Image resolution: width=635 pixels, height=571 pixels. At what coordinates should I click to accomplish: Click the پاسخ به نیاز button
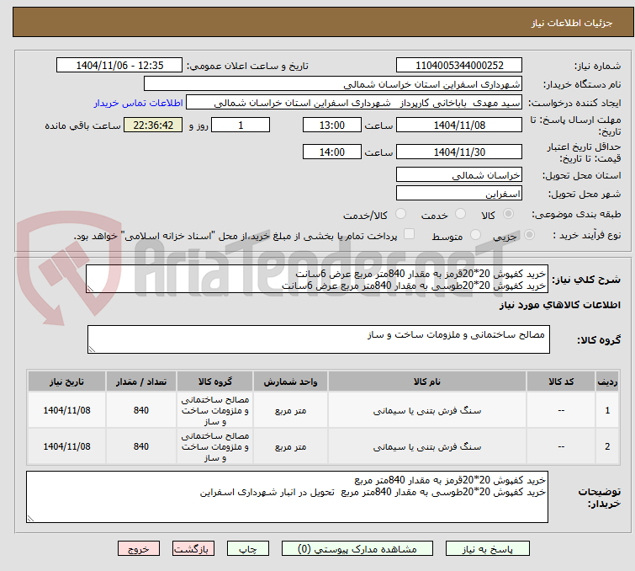click(x=487, y=549)
